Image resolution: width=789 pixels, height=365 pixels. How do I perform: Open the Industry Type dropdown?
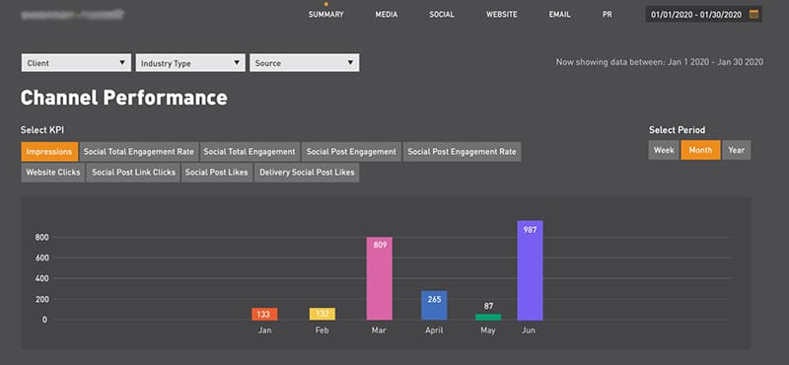[190, 63]
